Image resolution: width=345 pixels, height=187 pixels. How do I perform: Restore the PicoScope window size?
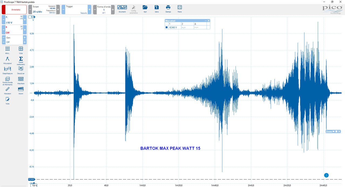pos(332,2)
